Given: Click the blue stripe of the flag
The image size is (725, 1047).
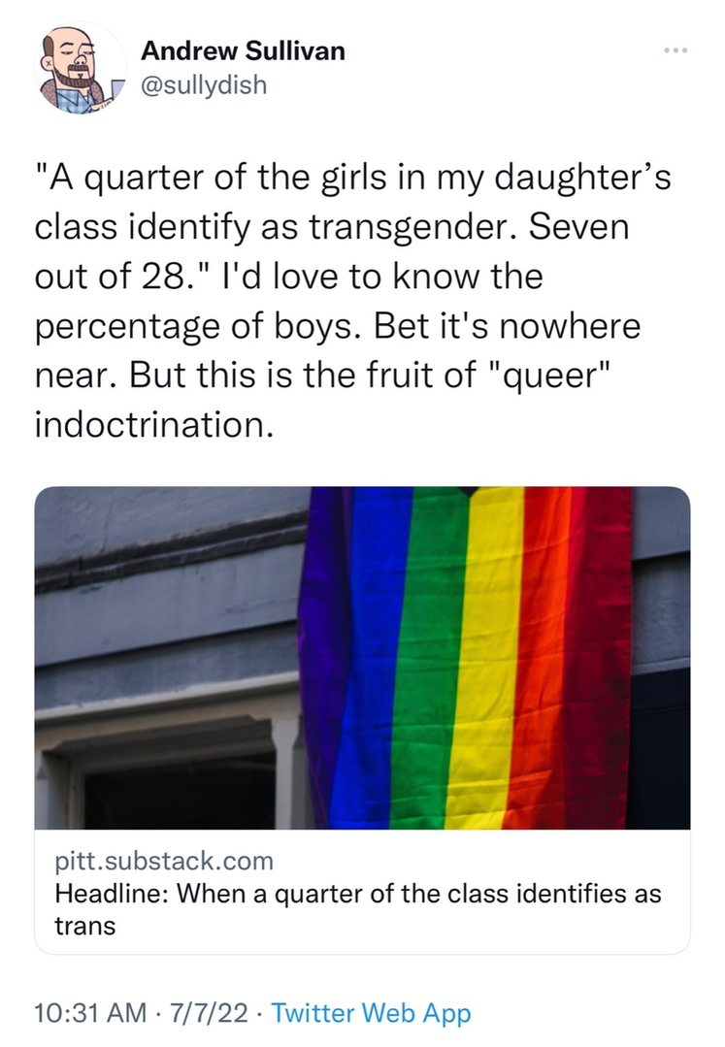Looking at the screenshot, I should (374, 660).
